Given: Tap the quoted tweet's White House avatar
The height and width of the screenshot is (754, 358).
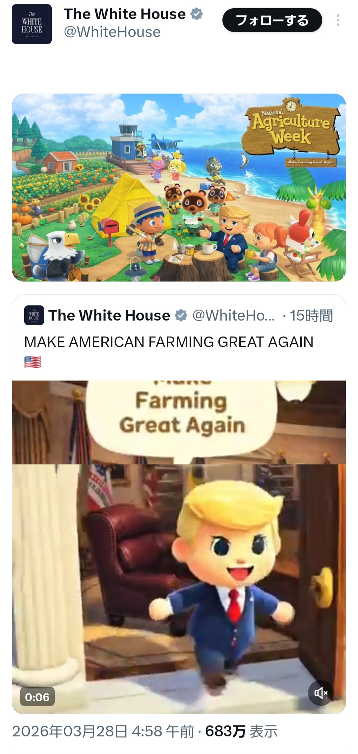Looking at the screenshot, I should pyautogui.click(x=34, y=315).
